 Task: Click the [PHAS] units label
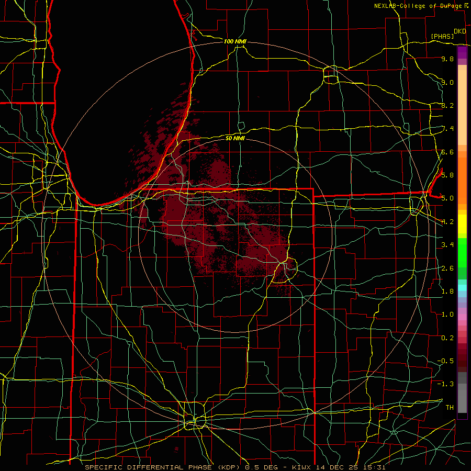coord(442,36)
